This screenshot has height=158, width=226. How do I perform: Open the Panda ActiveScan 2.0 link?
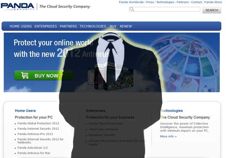point(33,148)
